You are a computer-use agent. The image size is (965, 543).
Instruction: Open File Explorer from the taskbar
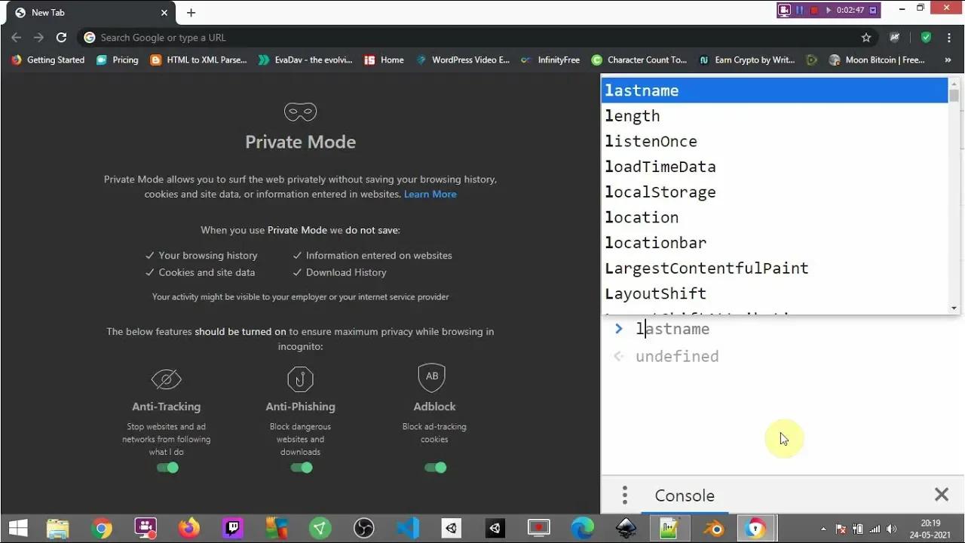click(57, 528)
